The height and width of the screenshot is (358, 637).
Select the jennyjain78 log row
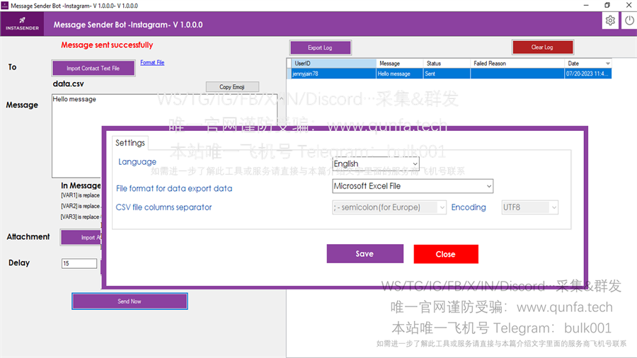click(451, 74)
